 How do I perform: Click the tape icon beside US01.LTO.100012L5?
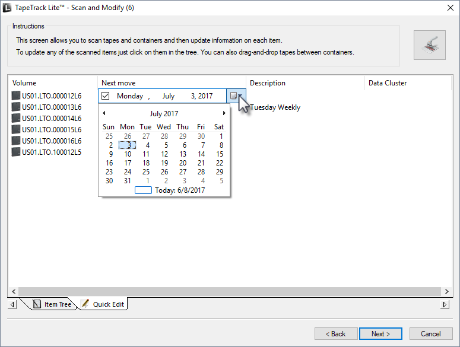(x=16, y=152)
